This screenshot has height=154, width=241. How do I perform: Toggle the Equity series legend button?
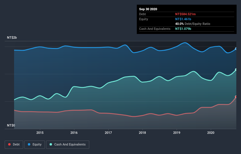coord(35,145)
